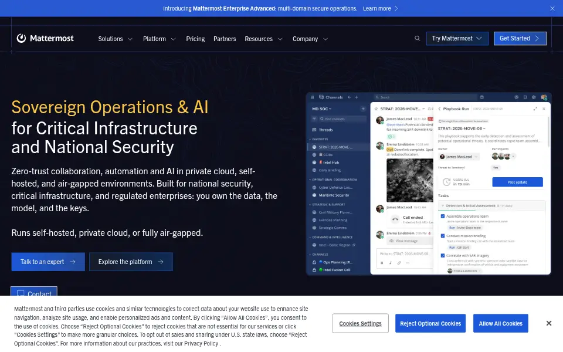Follow the Learn more banner link

pyautogui.click(x=381, y=8)
